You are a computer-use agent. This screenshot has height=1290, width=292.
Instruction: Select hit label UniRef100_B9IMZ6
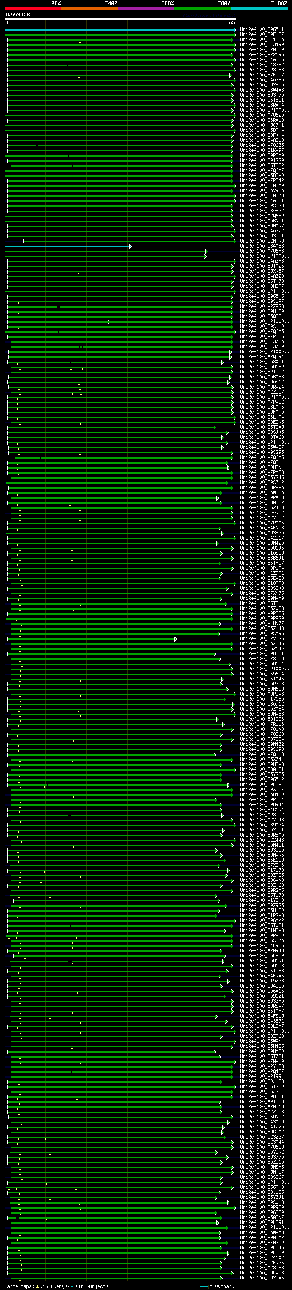click(262, 266)
